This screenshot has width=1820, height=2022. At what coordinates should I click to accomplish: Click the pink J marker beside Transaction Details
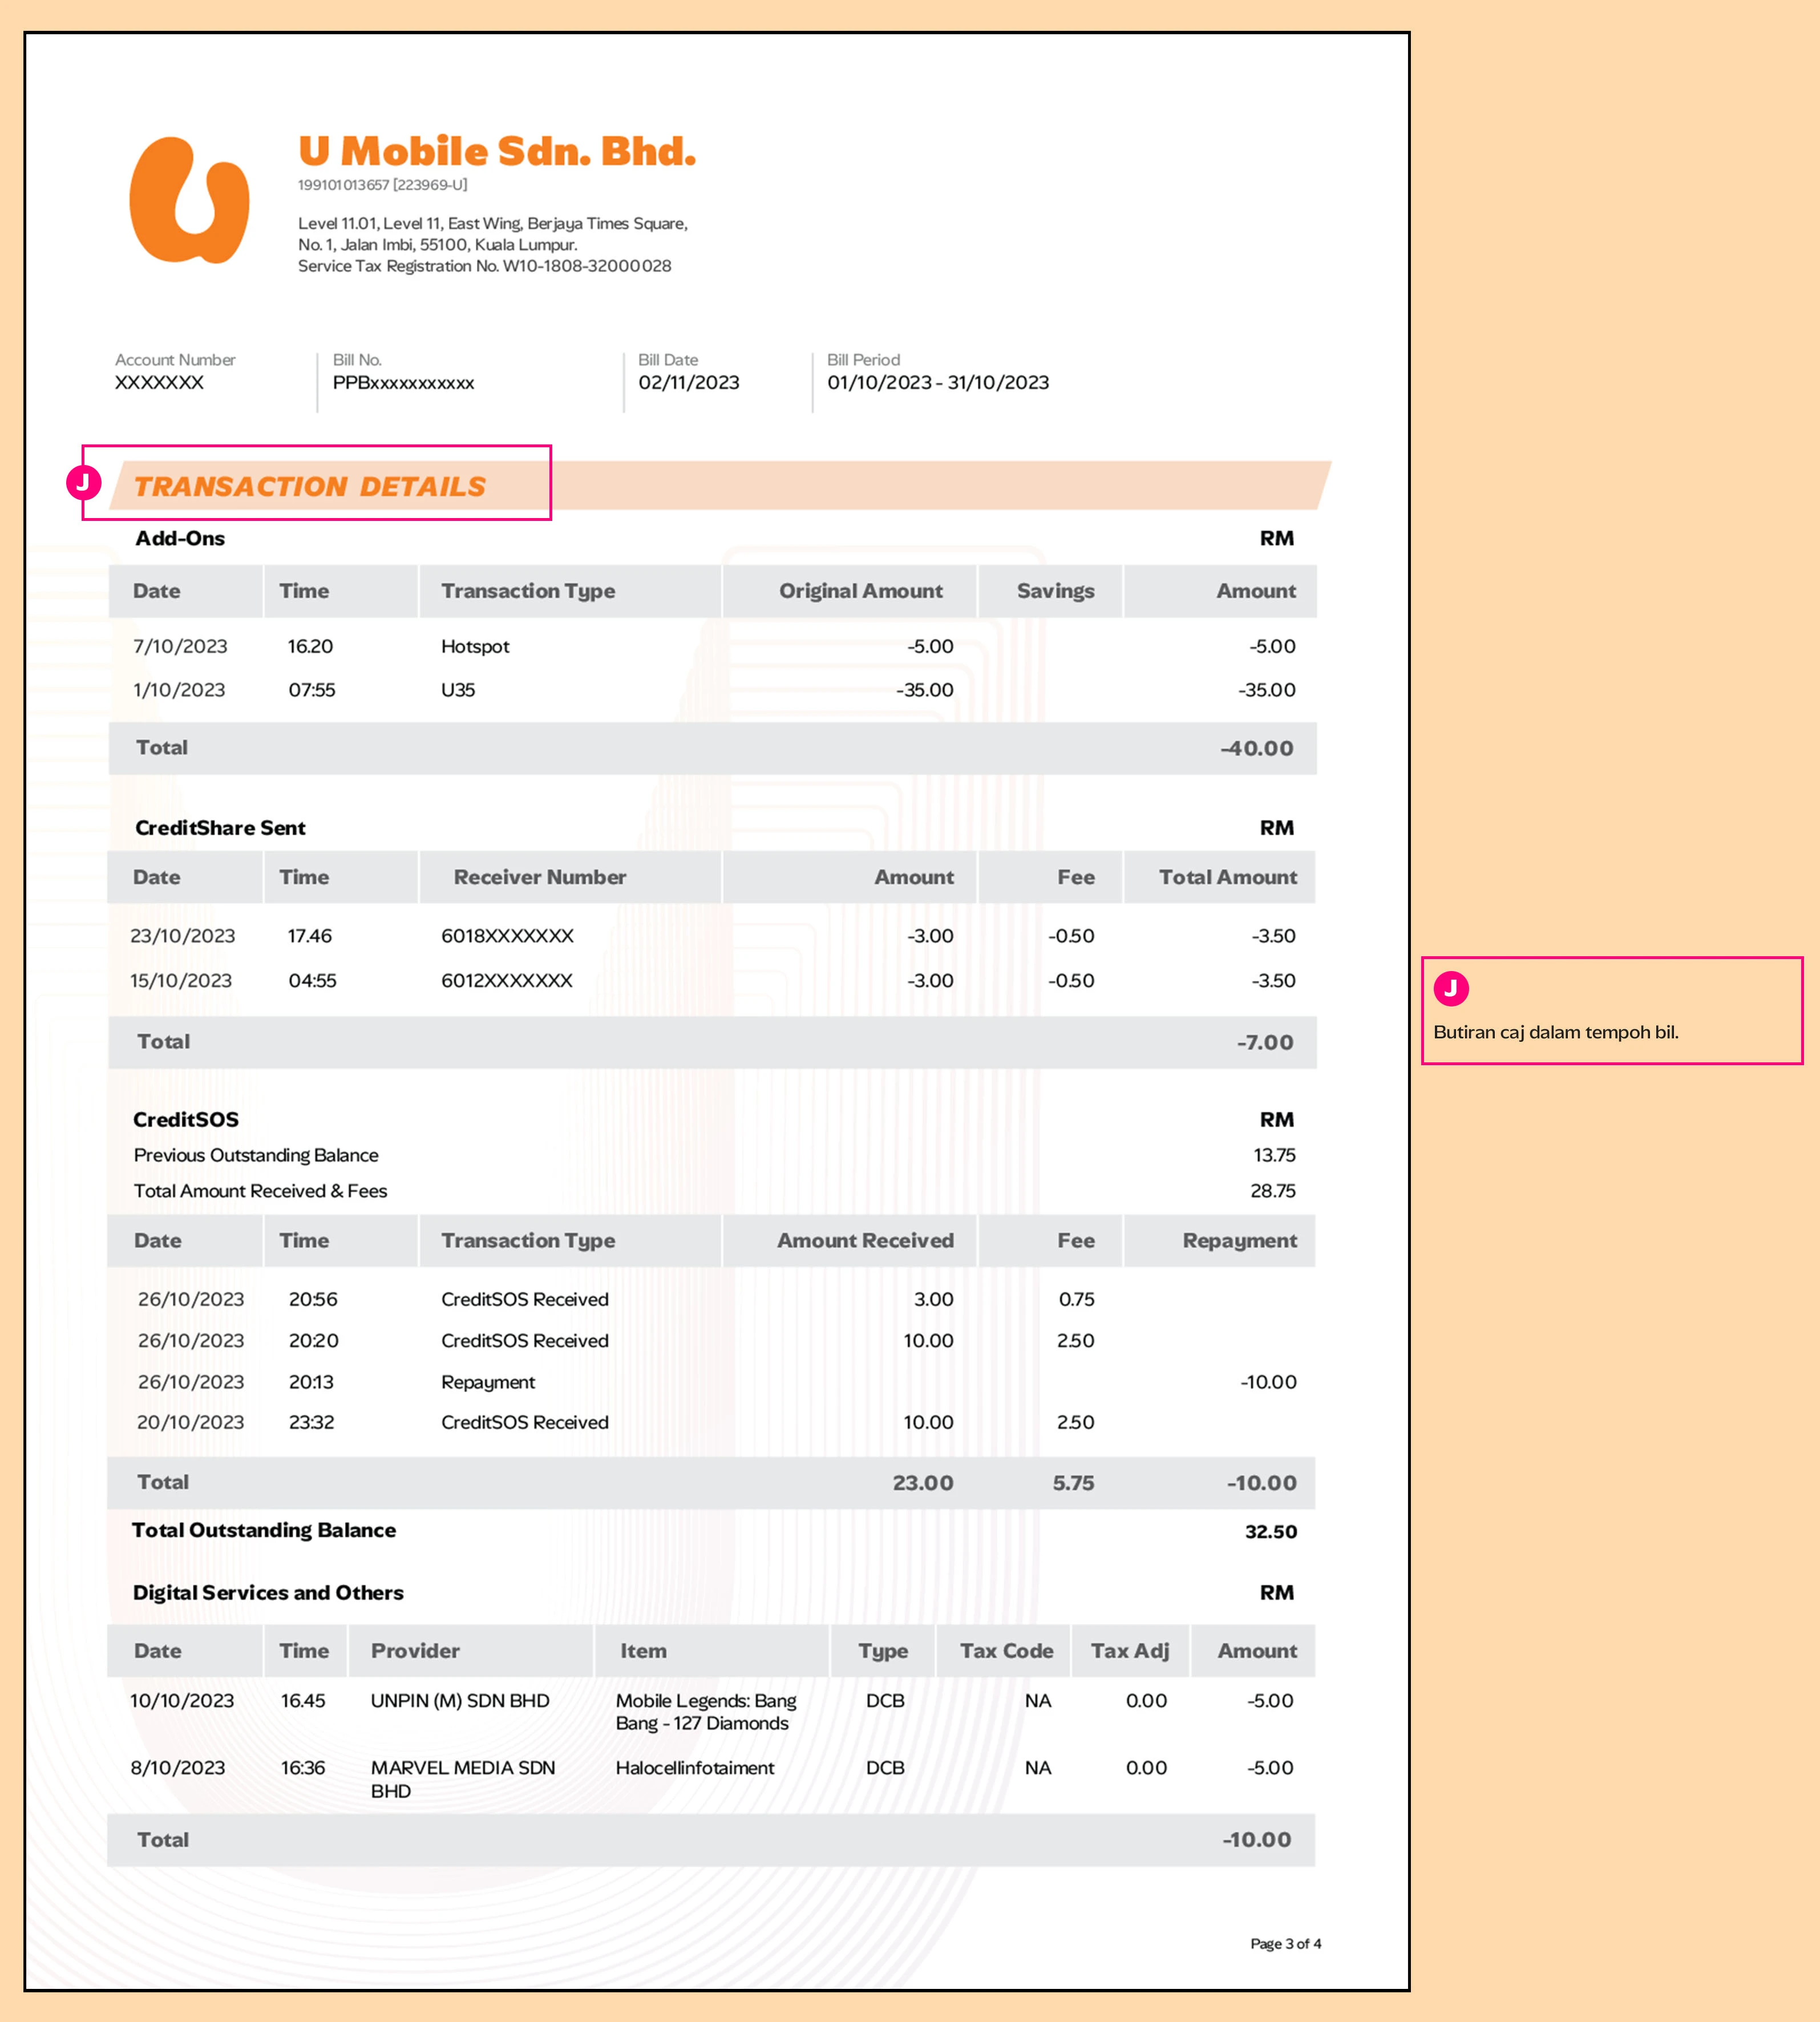pos(83,483)
